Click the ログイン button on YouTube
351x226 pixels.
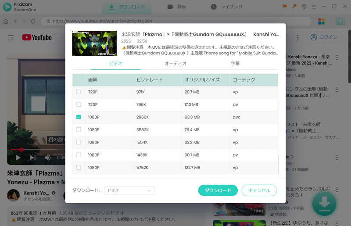tap(324, 37)
